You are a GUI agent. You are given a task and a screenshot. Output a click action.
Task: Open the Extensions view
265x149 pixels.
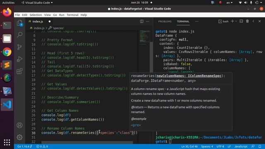19,71
